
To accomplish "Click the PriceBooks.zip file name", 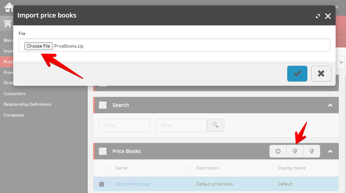I will pos(69,46).
